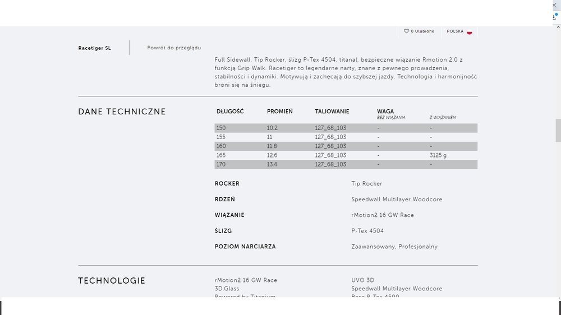Select the 165 length table row
Screen dimensions: 561x315
coord(346,155)
